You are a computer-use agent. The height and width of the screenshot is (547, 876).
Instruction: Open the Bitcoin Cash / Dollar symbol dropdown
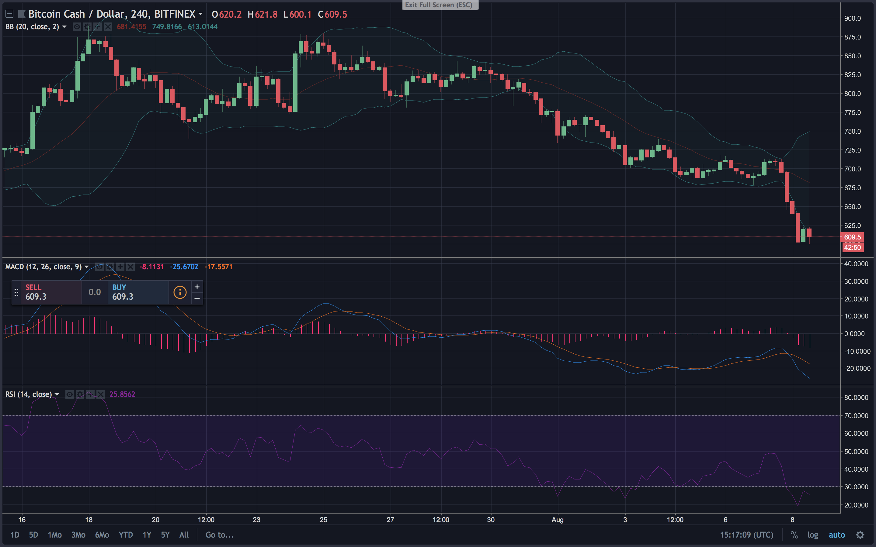pos(200,14)
